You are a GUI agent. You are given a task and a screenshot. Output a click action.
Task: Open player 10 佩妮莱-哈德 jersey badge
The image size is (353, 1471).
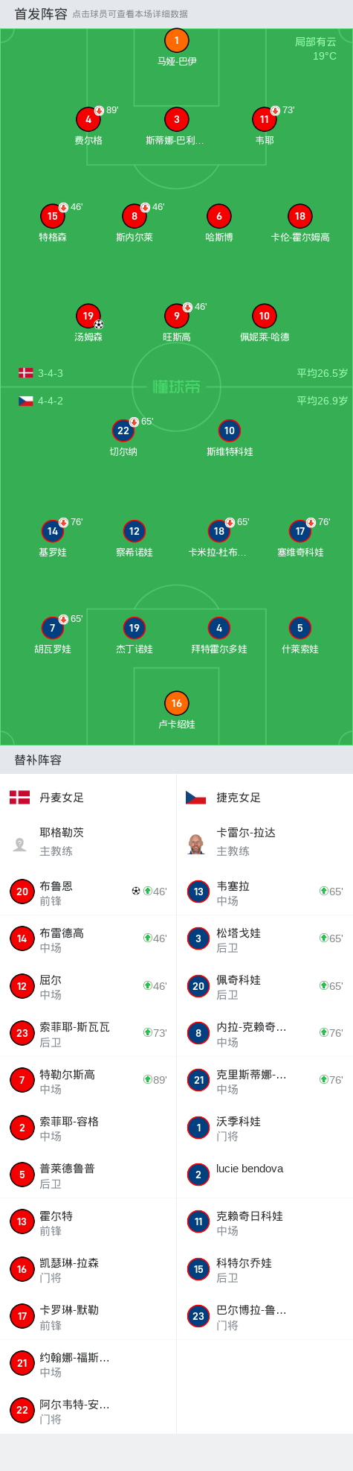pyautogui.click(x=265, y=317)
